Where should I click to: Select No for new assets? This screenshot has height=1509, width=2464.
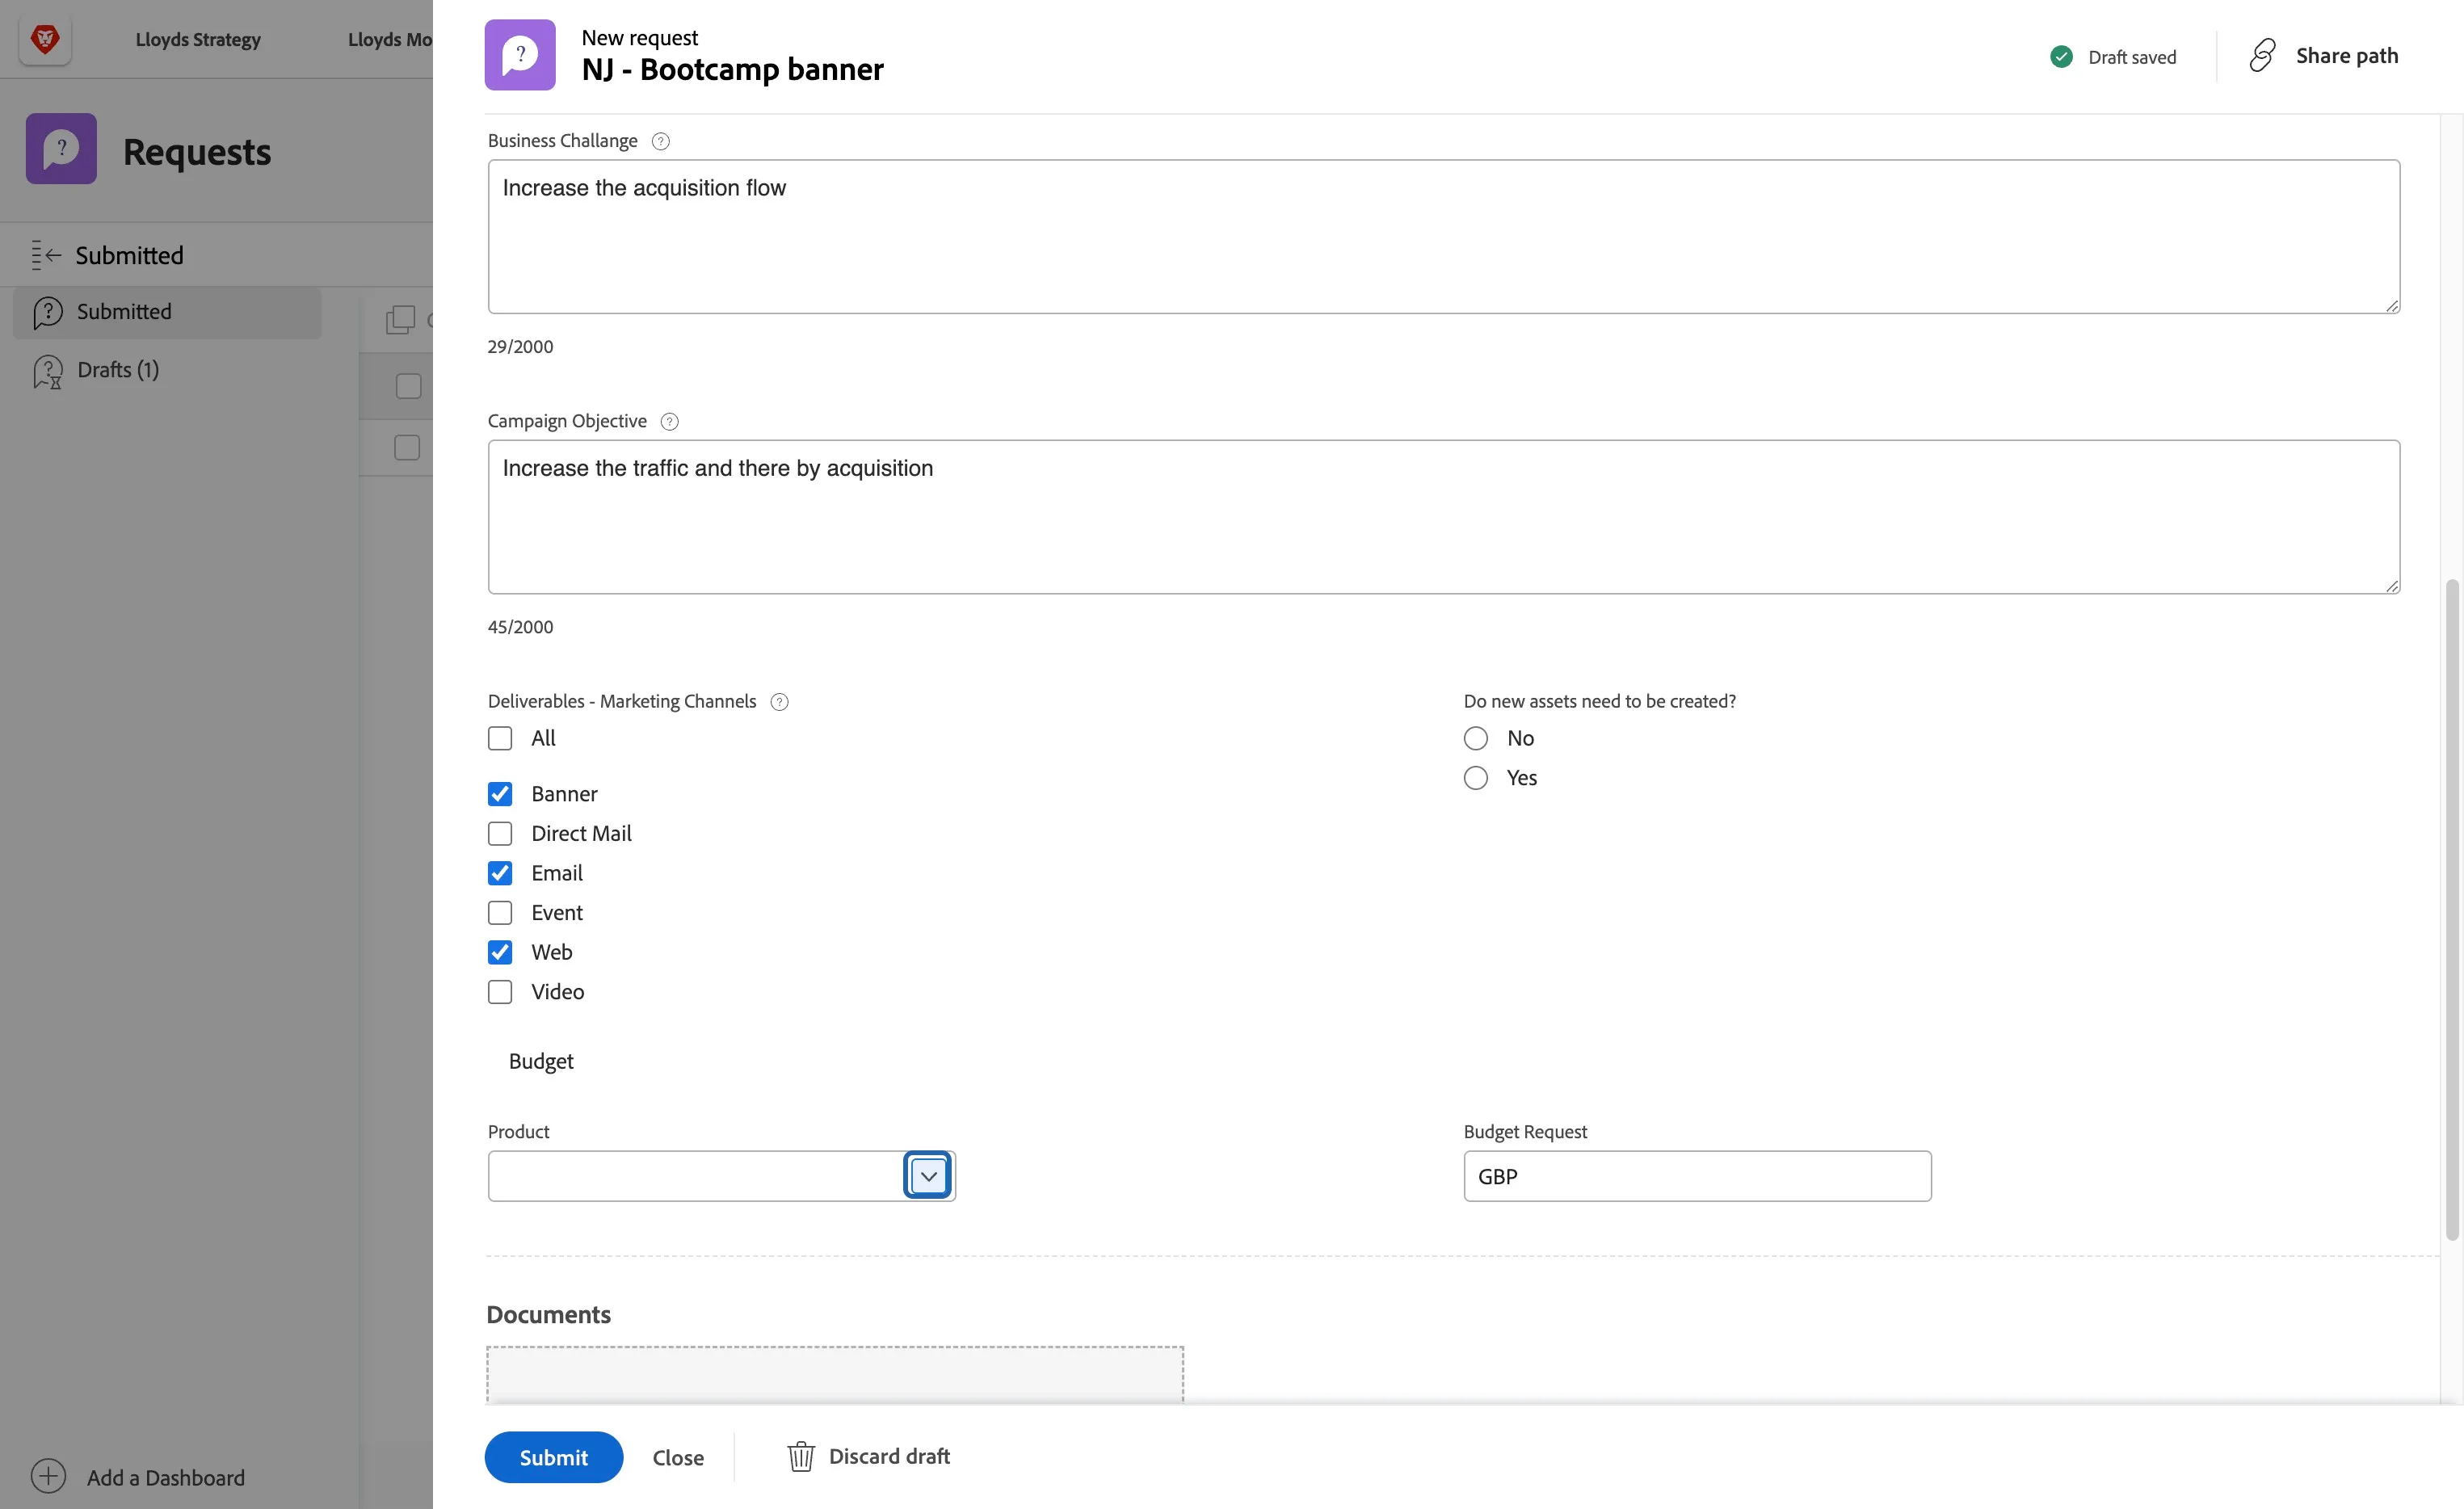coord(1476,739)
